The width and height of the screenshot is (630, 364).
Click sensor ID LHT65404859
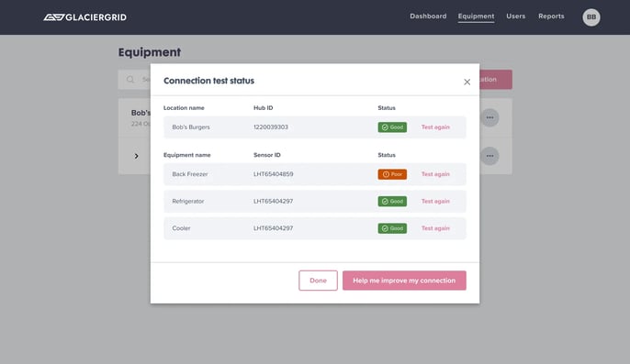pos(274,174)
